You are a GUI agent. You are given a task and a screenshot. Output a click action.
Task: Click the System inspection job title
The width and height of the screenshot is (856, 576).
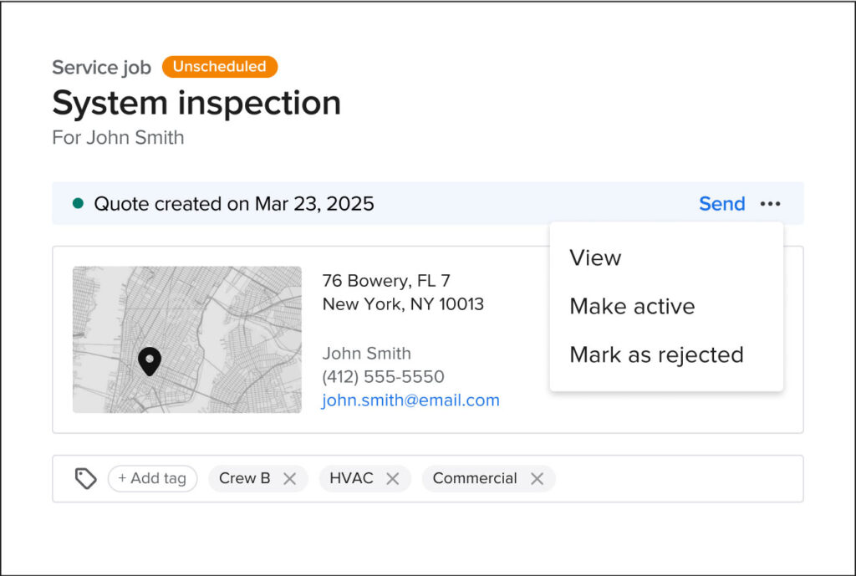click(196, 102)
